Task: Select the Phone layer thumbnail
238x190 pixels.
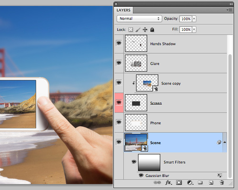Action: click(136, 123)
